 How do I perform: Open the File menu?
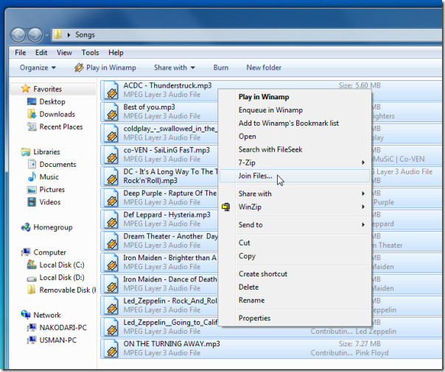coord(21,53)
